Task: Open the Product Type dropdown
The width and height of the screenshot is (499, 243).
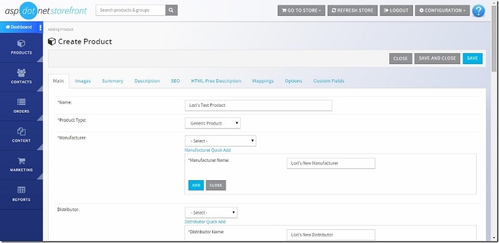Action: pyautogui.click(x=213, y=123)
